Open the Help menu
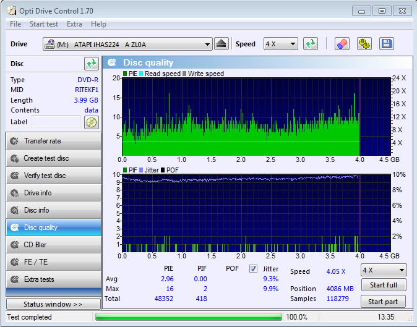The width and height of the screenshot is (417, 327). [98, 24]
